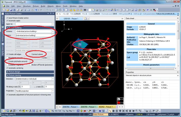The width and height of the screenshot is (181, 117).
Task: Open the Projection dropdown
Action: click(x=53, y=91)
